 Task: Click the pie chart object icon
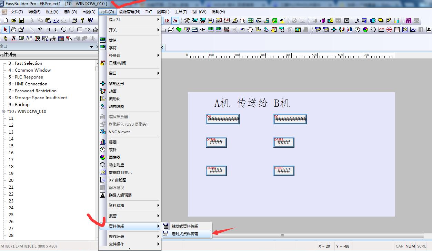[365, 30]
